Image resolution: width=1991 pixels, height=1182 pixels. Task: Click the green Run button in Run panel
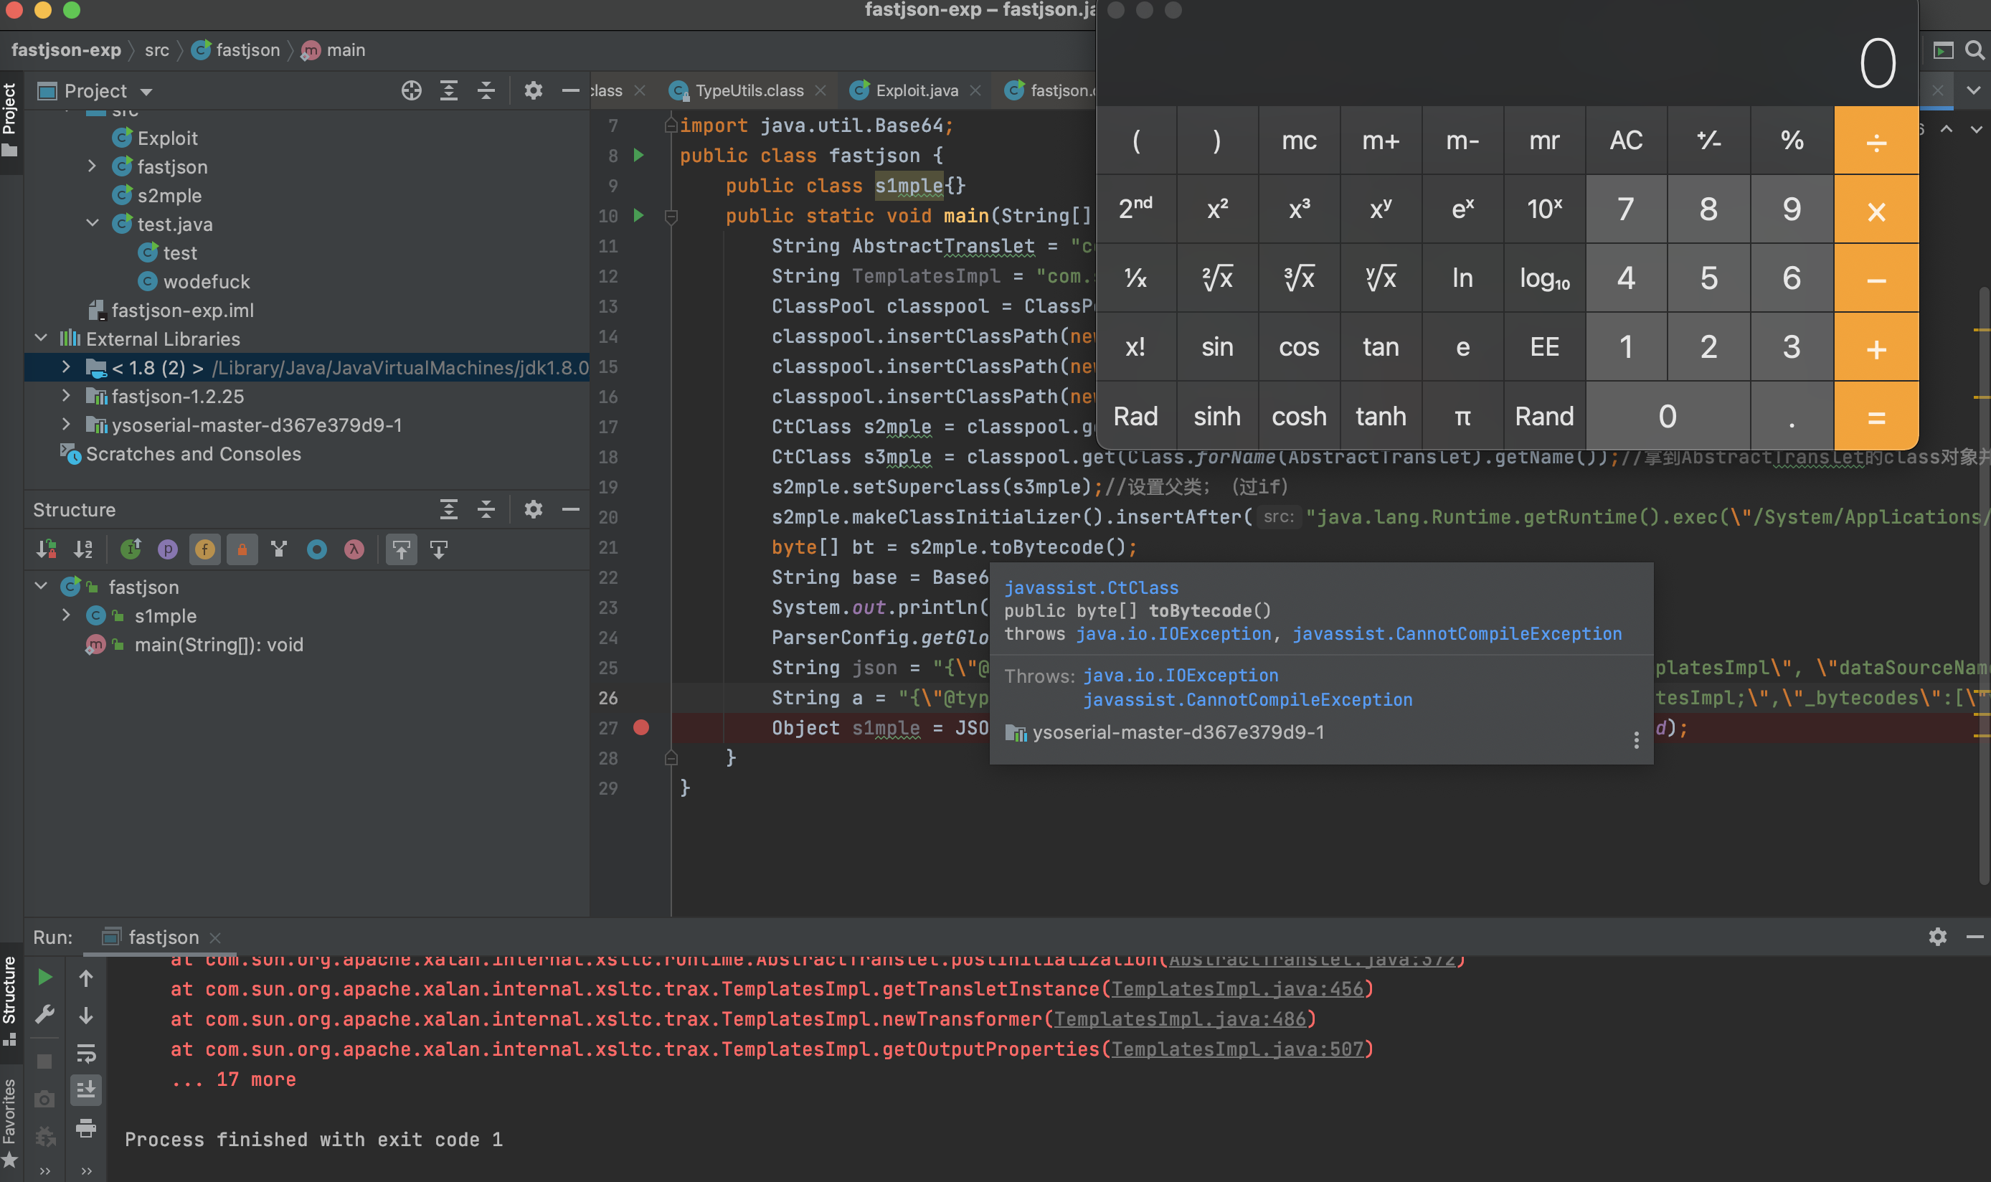44,976
